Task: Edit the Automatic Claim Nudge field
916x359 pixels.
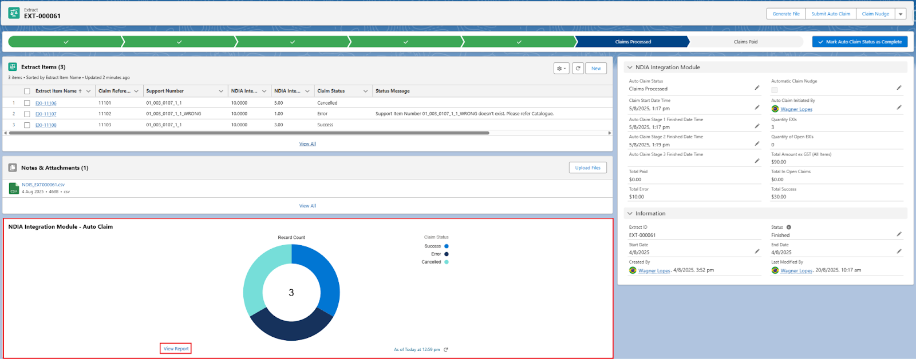Action: 899,88
